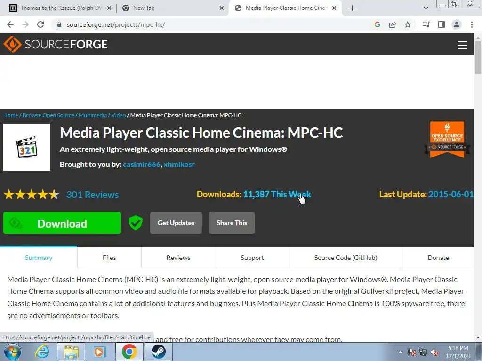Open the hamburger menu on SourceForge
Screen dimensions: 482x361
click(x=462, y=45)
